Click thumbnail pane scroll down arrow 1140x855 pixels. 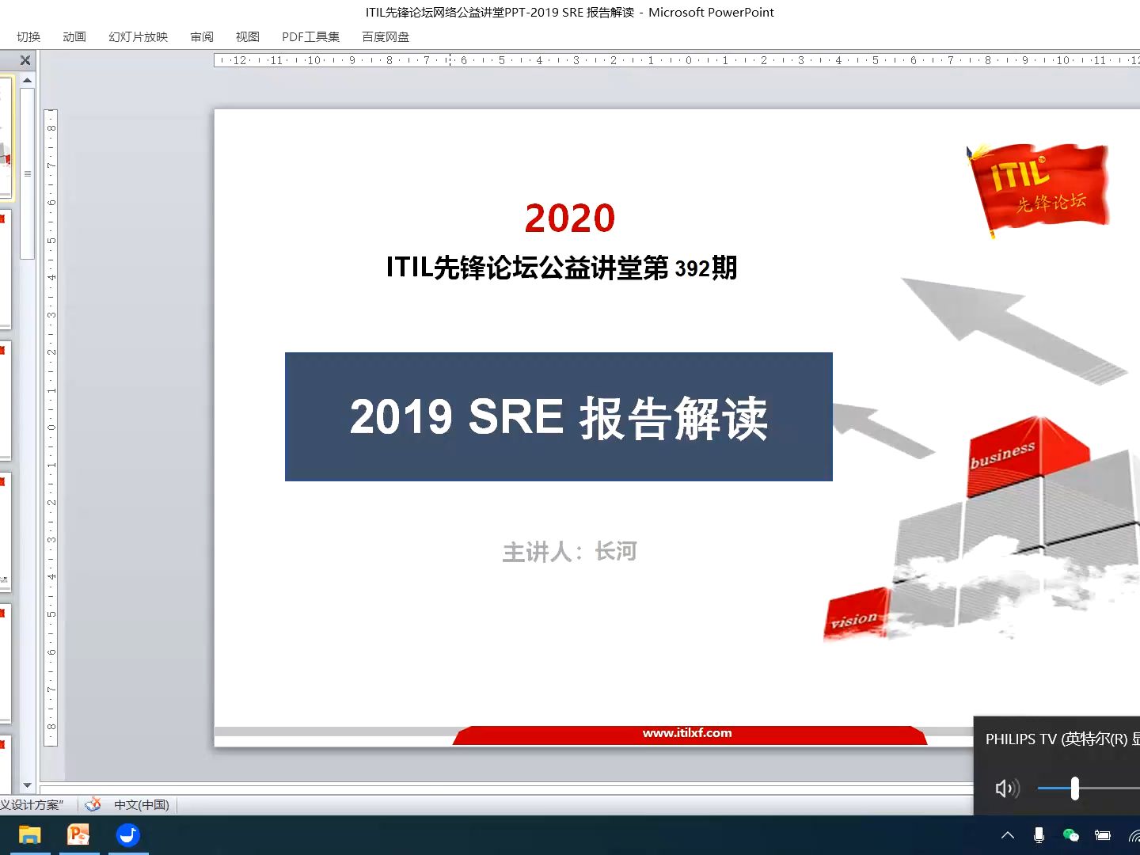[x=28, y=785]
